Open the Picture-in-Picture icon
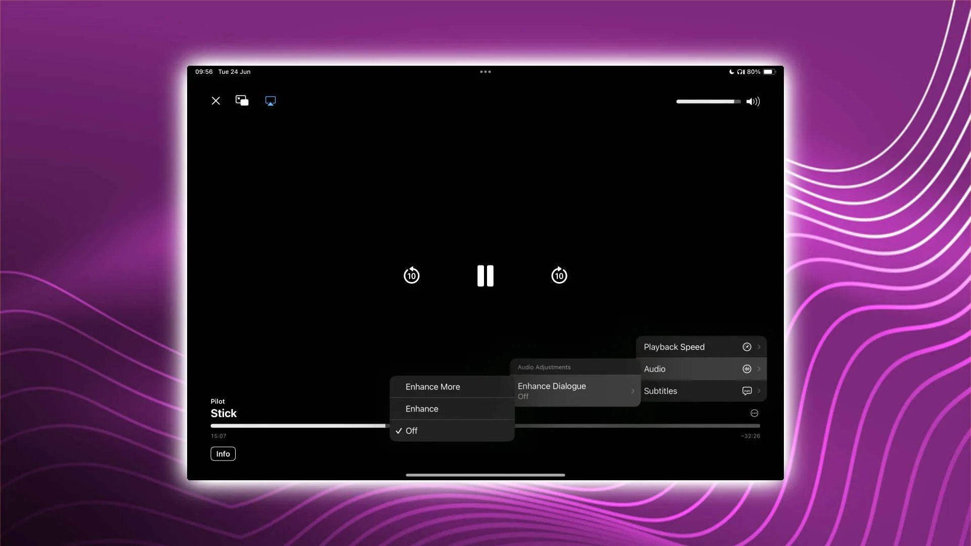Image resolution: width=971 pixels, height=546 pixels. pos(242,101)
